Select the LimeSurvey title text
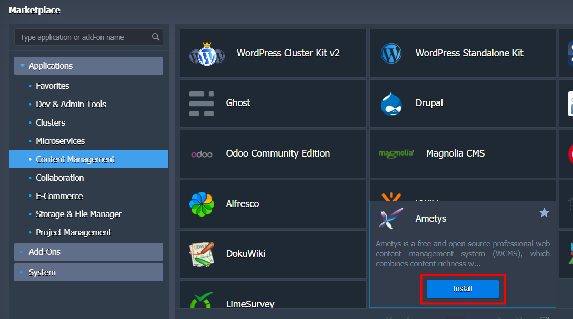Screen dimensions: 573x319 tap(250, 304)
